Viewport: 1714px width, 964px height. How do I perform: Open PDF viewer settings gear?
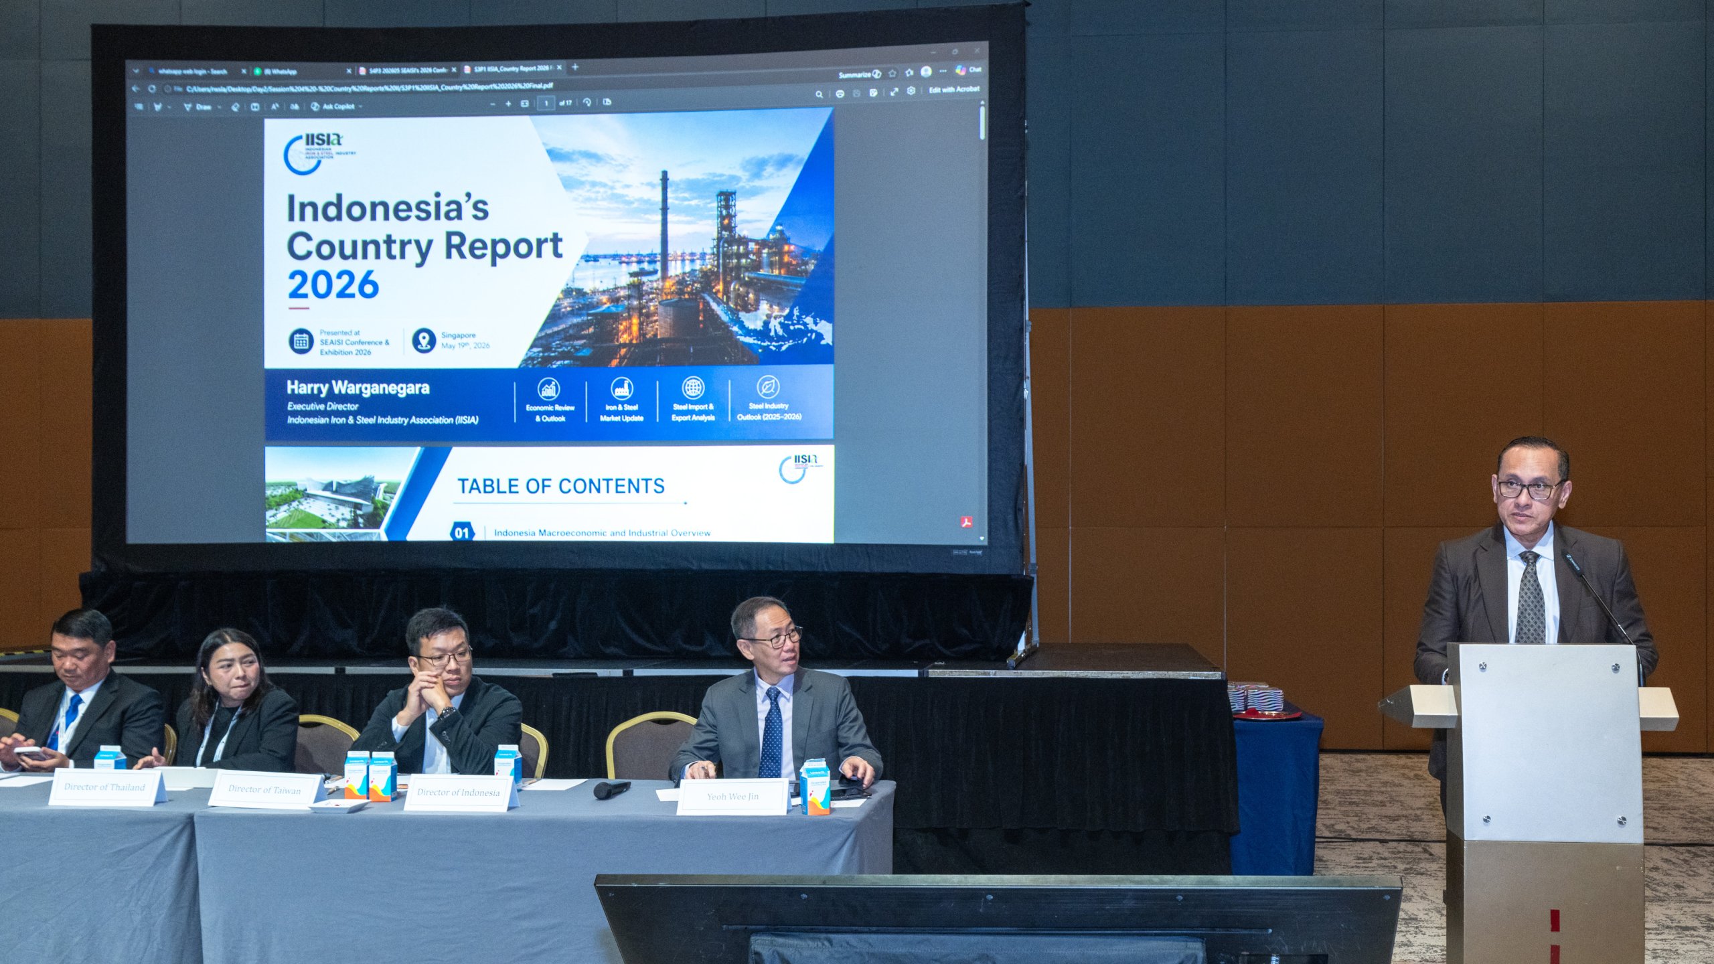911,91
